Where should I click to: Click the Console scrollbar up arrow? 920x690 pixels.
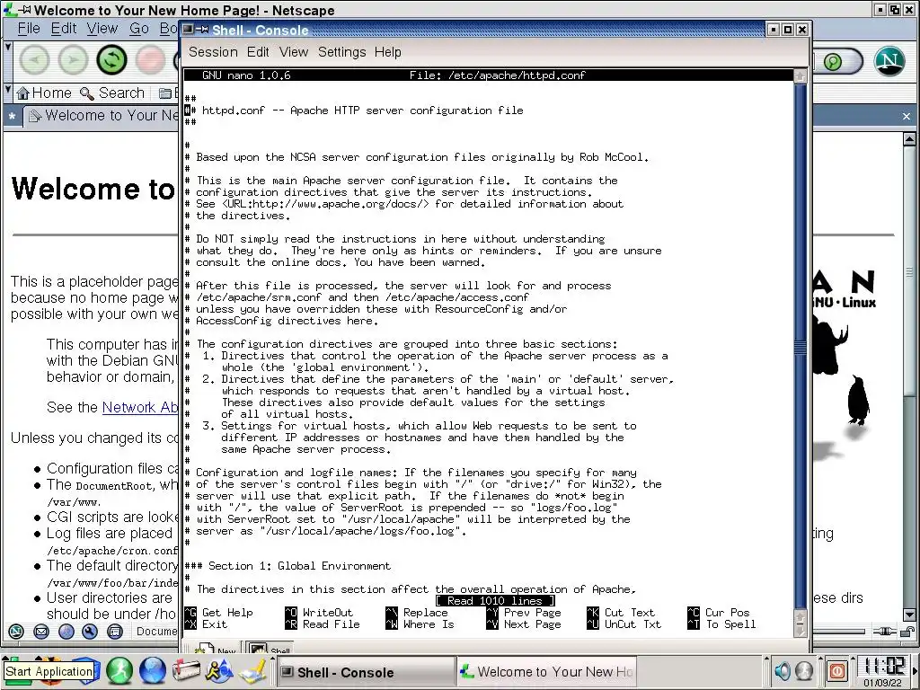click(800, 75)
